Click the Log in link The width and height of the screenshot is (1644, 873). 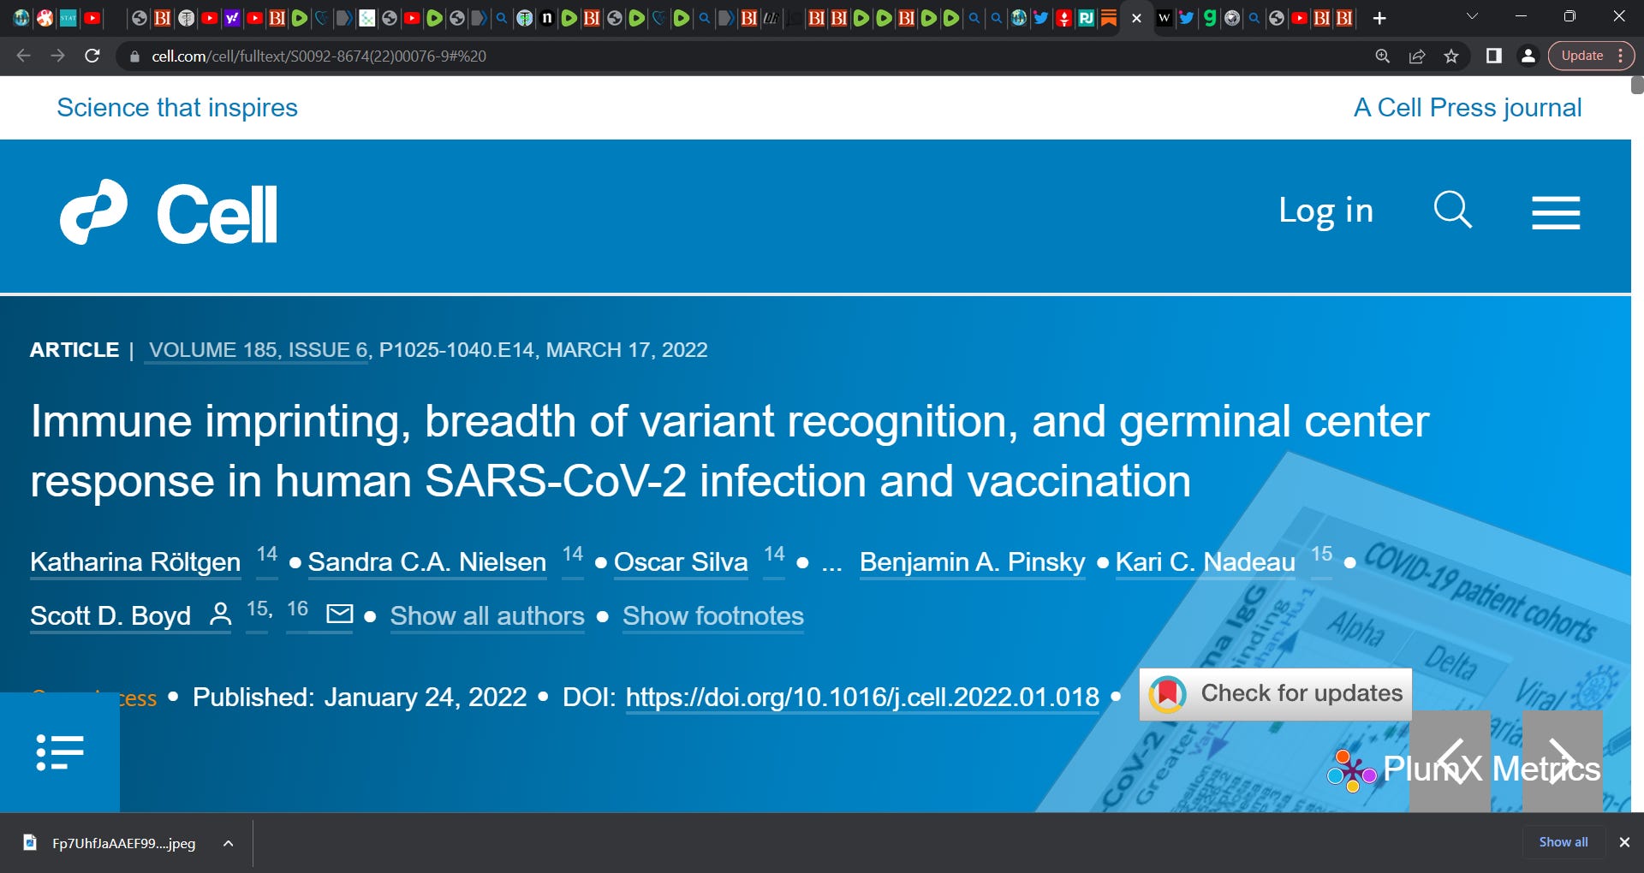tap(1325, 211)
